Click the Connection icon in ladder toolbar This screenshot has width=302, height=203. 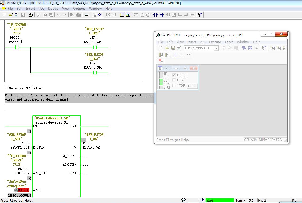coord(192,15)
